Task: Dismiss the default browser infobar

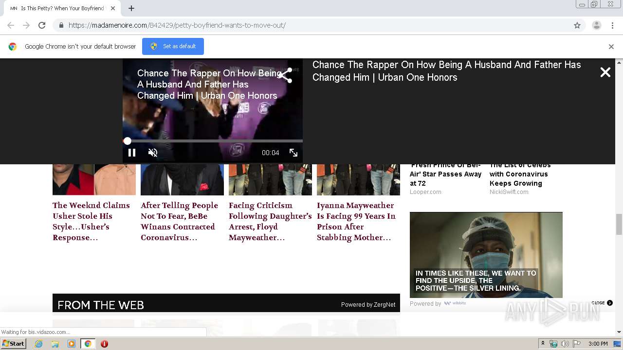Action: point(611,47)
